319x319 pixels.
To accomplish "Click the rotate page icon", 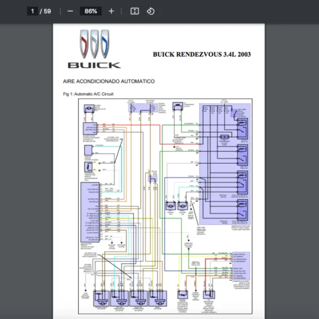I will coord(150,11).
